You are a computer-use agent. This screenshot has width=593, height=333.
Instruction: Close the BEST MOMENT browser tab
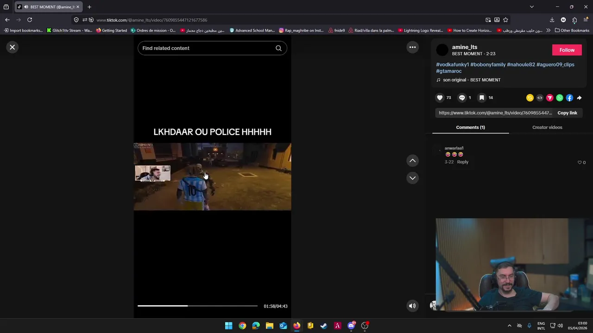point(78,7)
